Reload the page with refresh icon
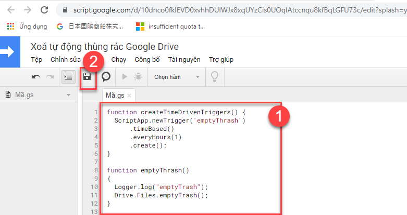Image resolution: width=407 pixels, height=215 pixels. tap(44, 10)
